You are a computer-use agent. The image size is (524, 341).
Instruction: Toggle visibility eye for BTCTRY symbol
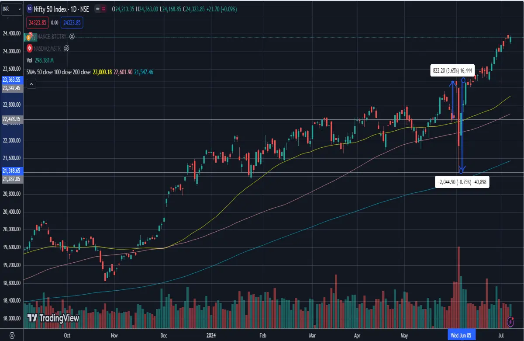[x=72, y=37]
